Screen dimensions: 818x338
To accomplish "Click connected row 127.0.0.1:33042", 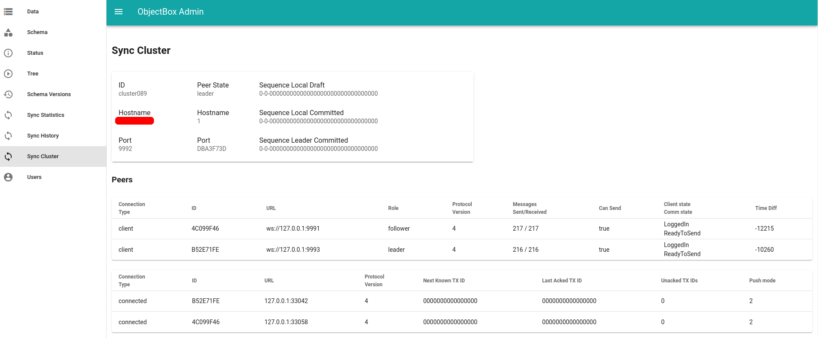I will point(286,301).
